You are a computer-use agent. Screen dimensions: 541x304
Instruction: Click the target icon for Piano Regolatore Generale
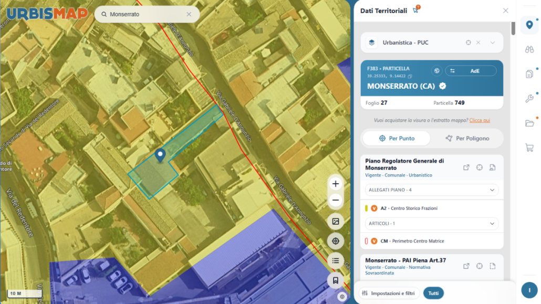pyautogui.click(x=479, y=167)
